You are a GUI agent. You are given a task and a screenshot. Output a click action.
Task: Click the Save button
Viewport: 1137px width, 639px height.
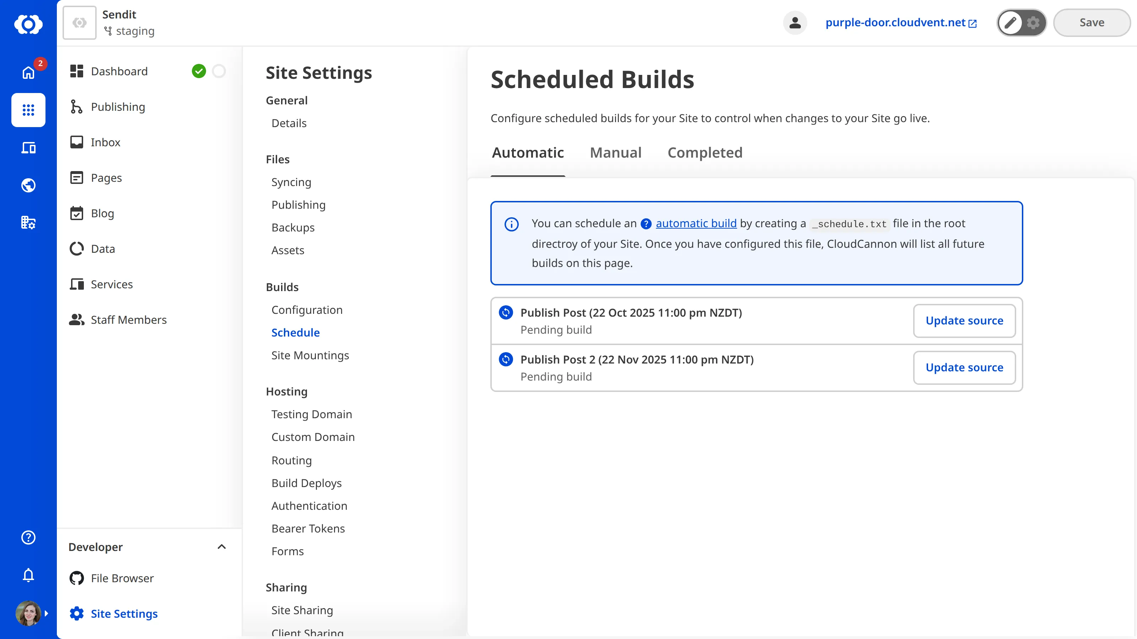(x=1092, y=22)
